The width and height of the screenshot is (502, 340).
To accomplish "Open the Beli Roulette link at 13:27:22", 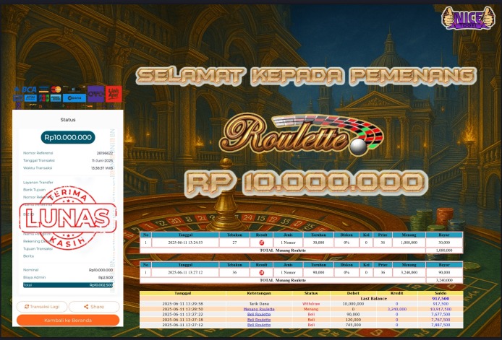I will 259,314.
